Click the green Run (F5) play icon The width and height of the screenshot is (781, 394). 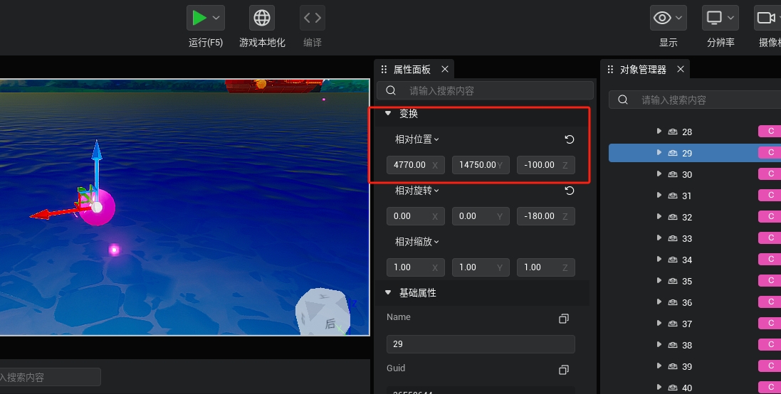click(199, 18)
